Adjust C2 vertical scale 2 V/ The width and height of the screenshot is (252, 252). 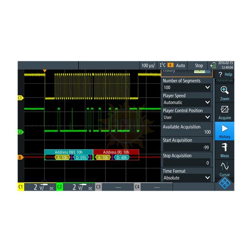pos(79,187)
